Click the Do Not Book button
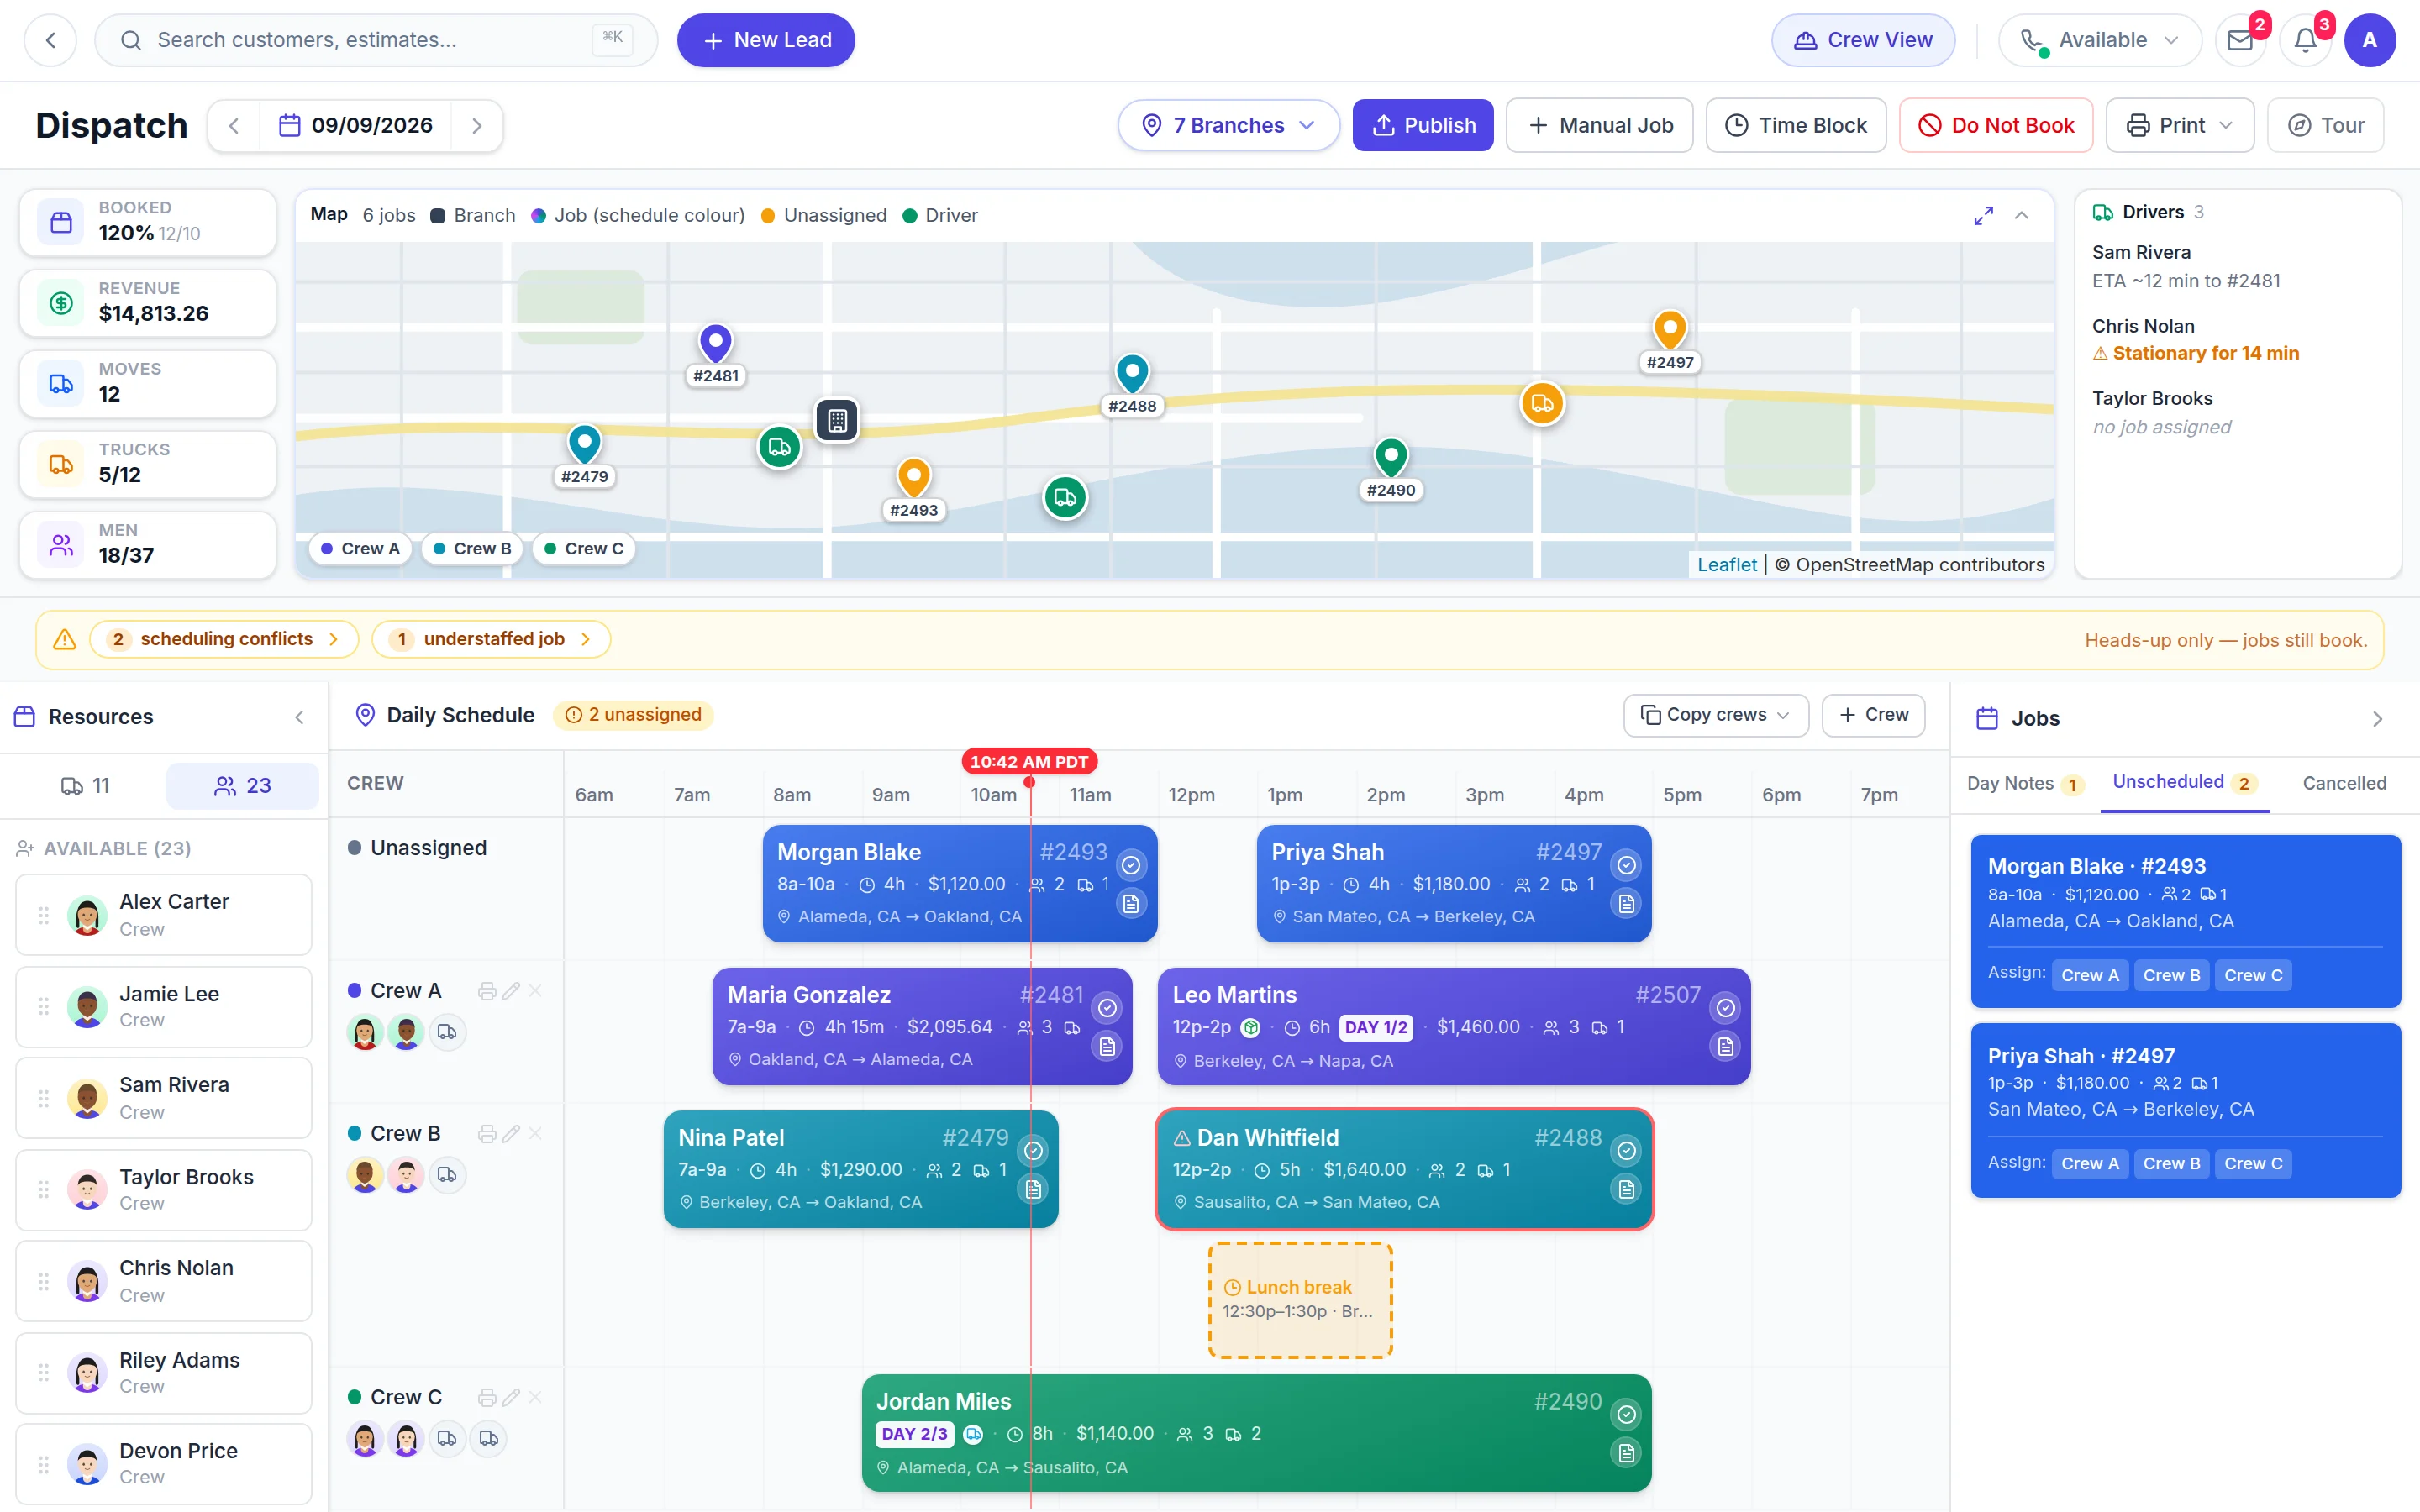Viewport: 2420px width, 1512px height. (x=1996, y=125)
